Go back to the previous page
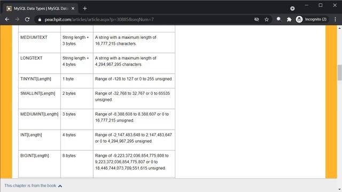Screen dimensions: 342x192 click(7, 19)
